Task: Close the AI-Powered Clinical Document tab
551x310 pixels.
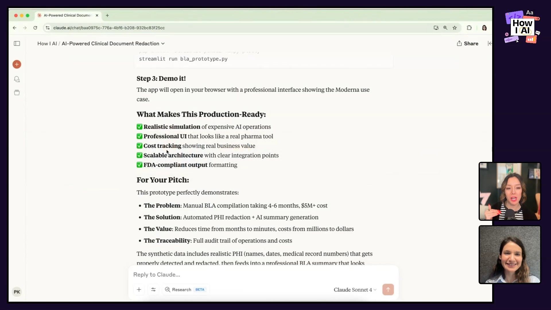Action: [x=97, y=15]
